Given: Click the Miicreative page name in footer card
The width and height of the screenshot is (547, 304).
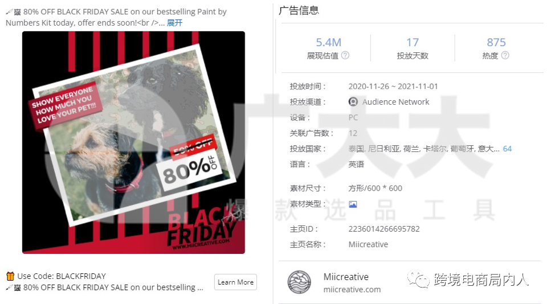Looking at the screenshot, I should 346,277.
